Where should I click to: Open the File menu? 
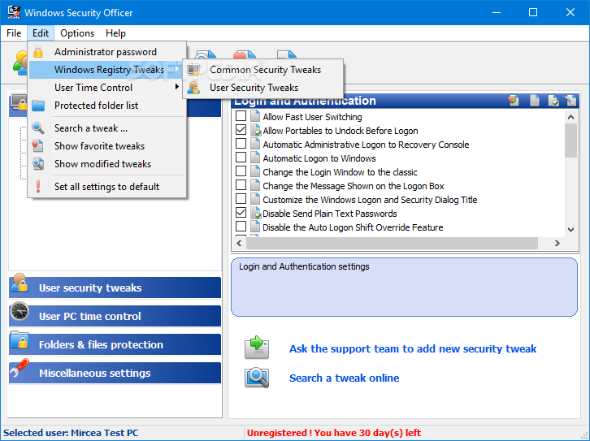(x=14, y=33)
